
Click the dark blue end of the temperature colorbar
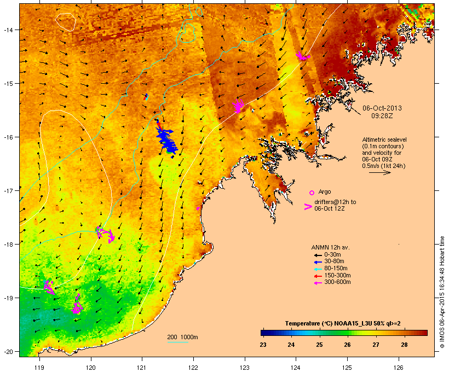[x=265, y=333]
